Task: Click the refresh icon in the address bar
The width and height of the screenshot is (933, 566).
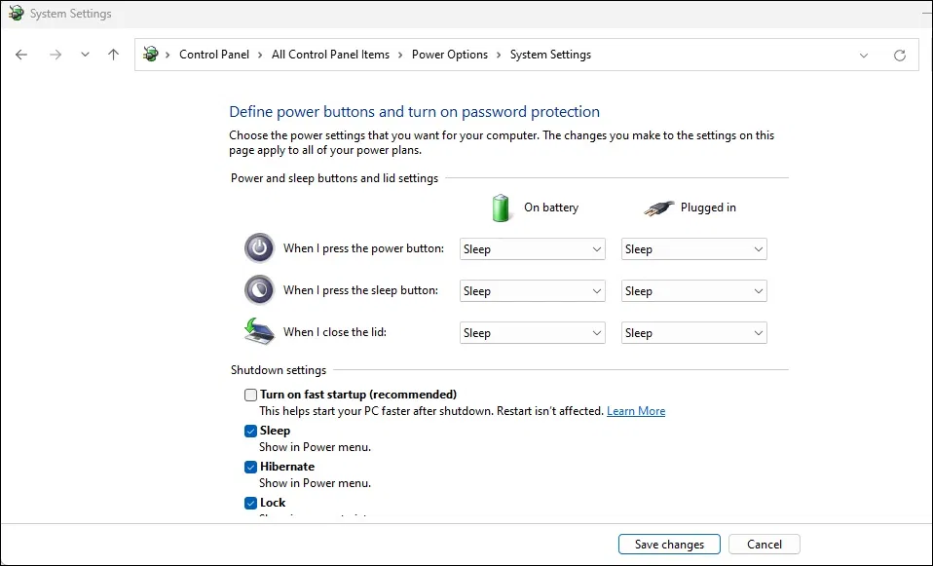Action: click(x=899, y=55)
